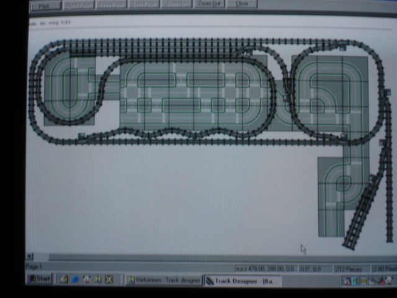Open the yellow folder explorer quick launch icon
The width and height of the screenshot is (397, 298).
(97, 280)
